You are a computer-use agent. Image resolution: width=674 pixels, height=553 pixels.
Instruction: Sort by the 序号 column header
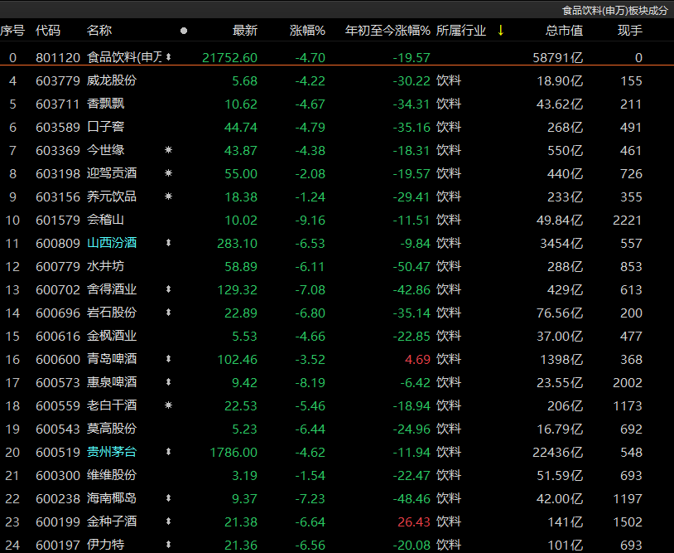click(12, 31)
